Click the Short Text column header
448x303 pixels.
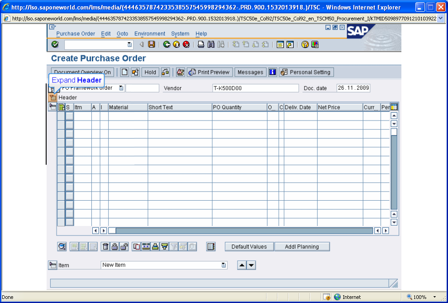[x=180, y=107]
